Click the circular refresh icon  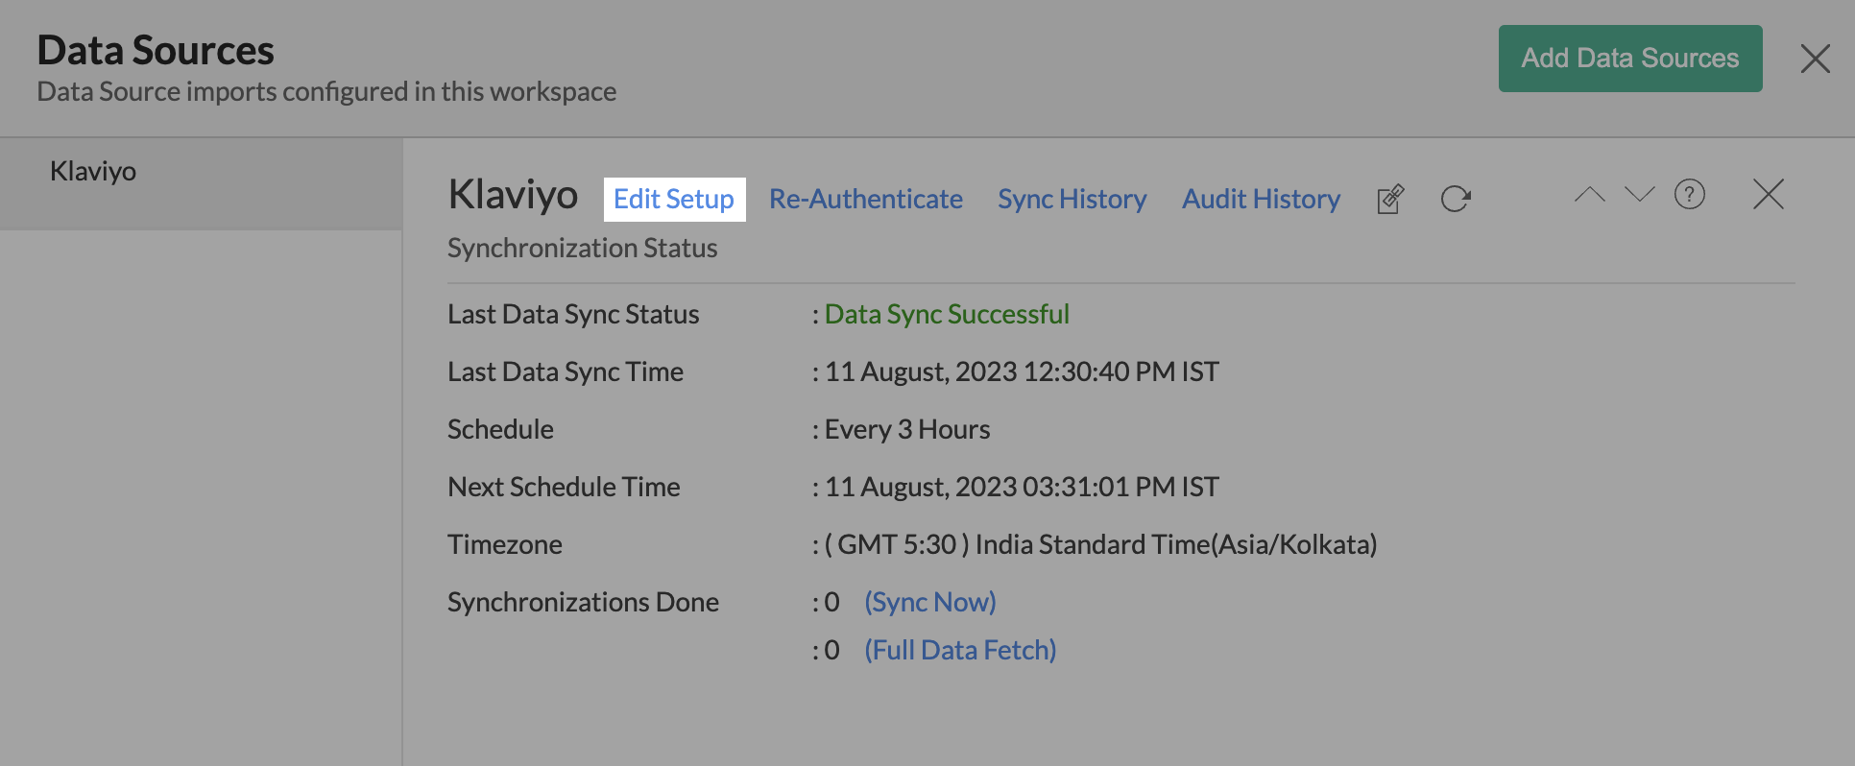[x=1456, y=199]
